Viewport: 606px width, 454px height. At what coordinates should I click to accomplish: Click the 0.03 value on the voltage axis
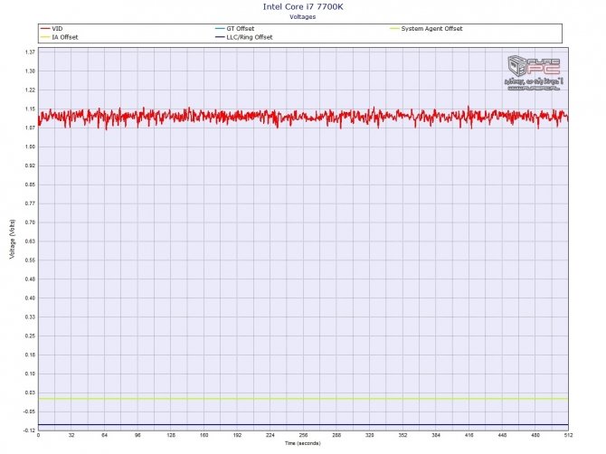(x=30, y=393)
